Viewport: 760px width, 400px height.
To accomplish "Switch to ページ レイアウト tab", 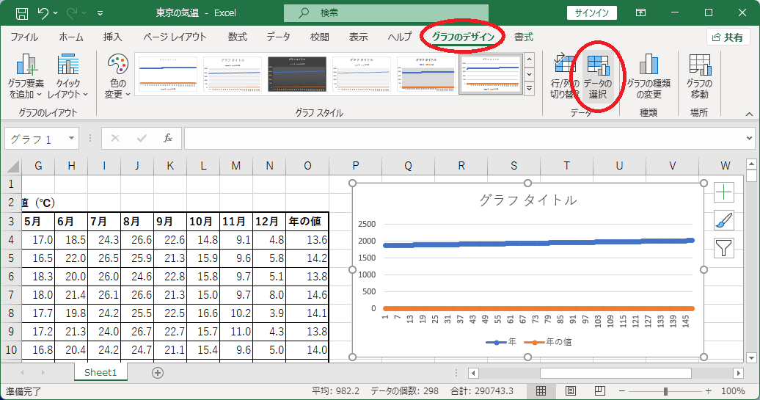I will click(x=175, y=37).
